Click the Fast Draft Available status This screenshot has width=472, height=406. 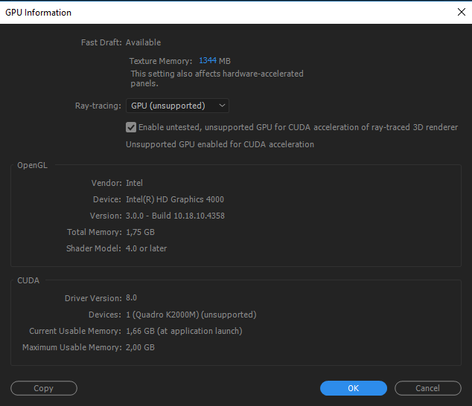(x=143, y=42)
